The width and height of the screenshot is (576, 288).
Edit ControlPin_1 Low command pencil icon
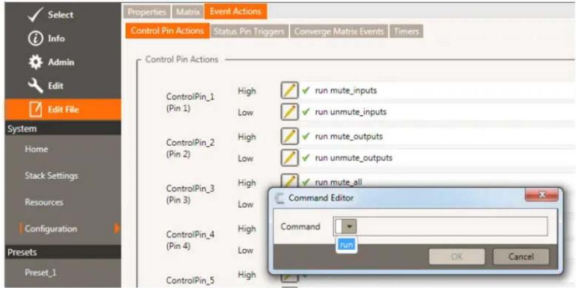(289, 112)
